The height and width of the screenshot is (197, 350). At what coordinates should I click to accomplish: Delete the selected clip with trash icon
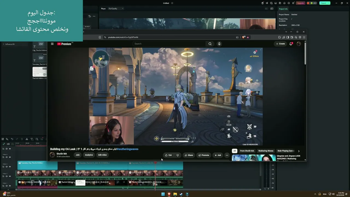[x=22, y=139]
